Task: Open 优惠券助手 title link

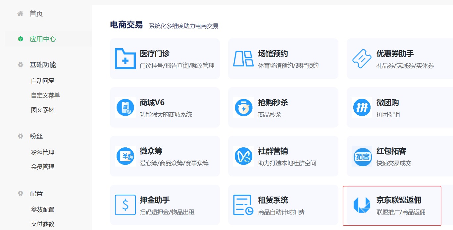Action: coord(395,54)
